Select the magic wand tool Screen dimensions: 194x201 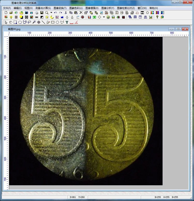(34, 23)
